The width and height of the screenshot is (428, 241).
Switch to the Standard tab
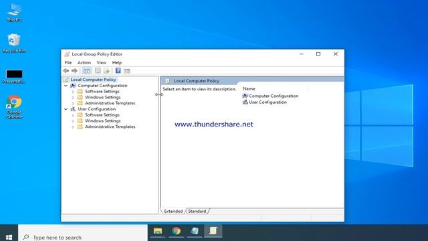coord(197,212)
